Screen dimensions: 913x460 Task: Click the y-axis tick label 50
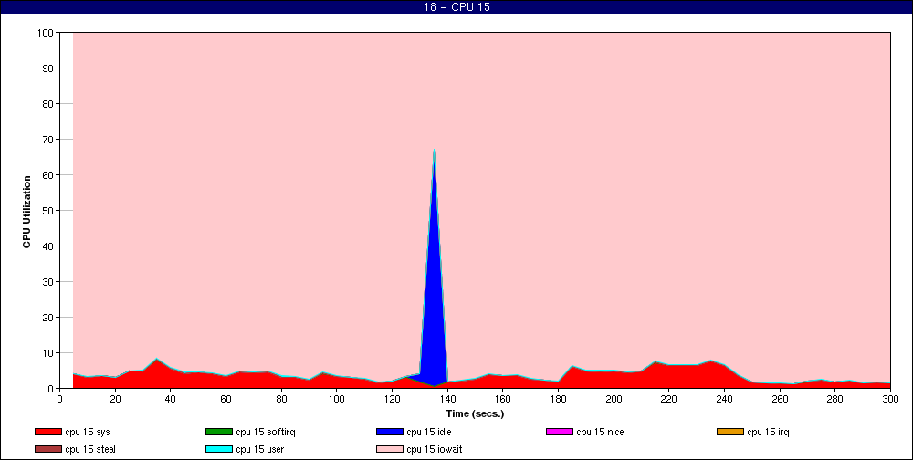[x=47, y=211]
